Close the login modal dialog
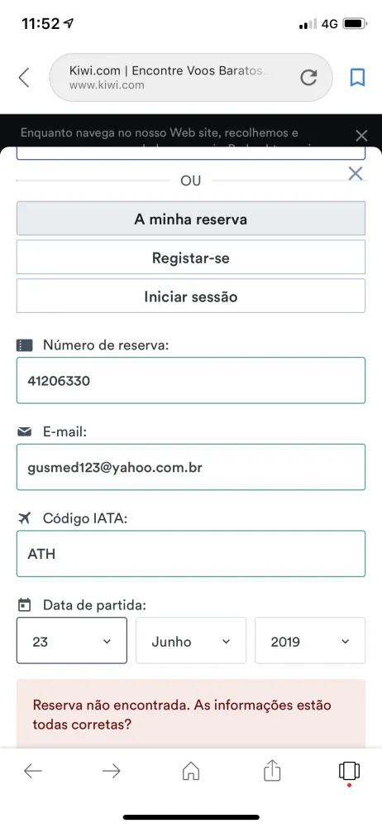Screen dimensions: 382x828 point(356,173)
